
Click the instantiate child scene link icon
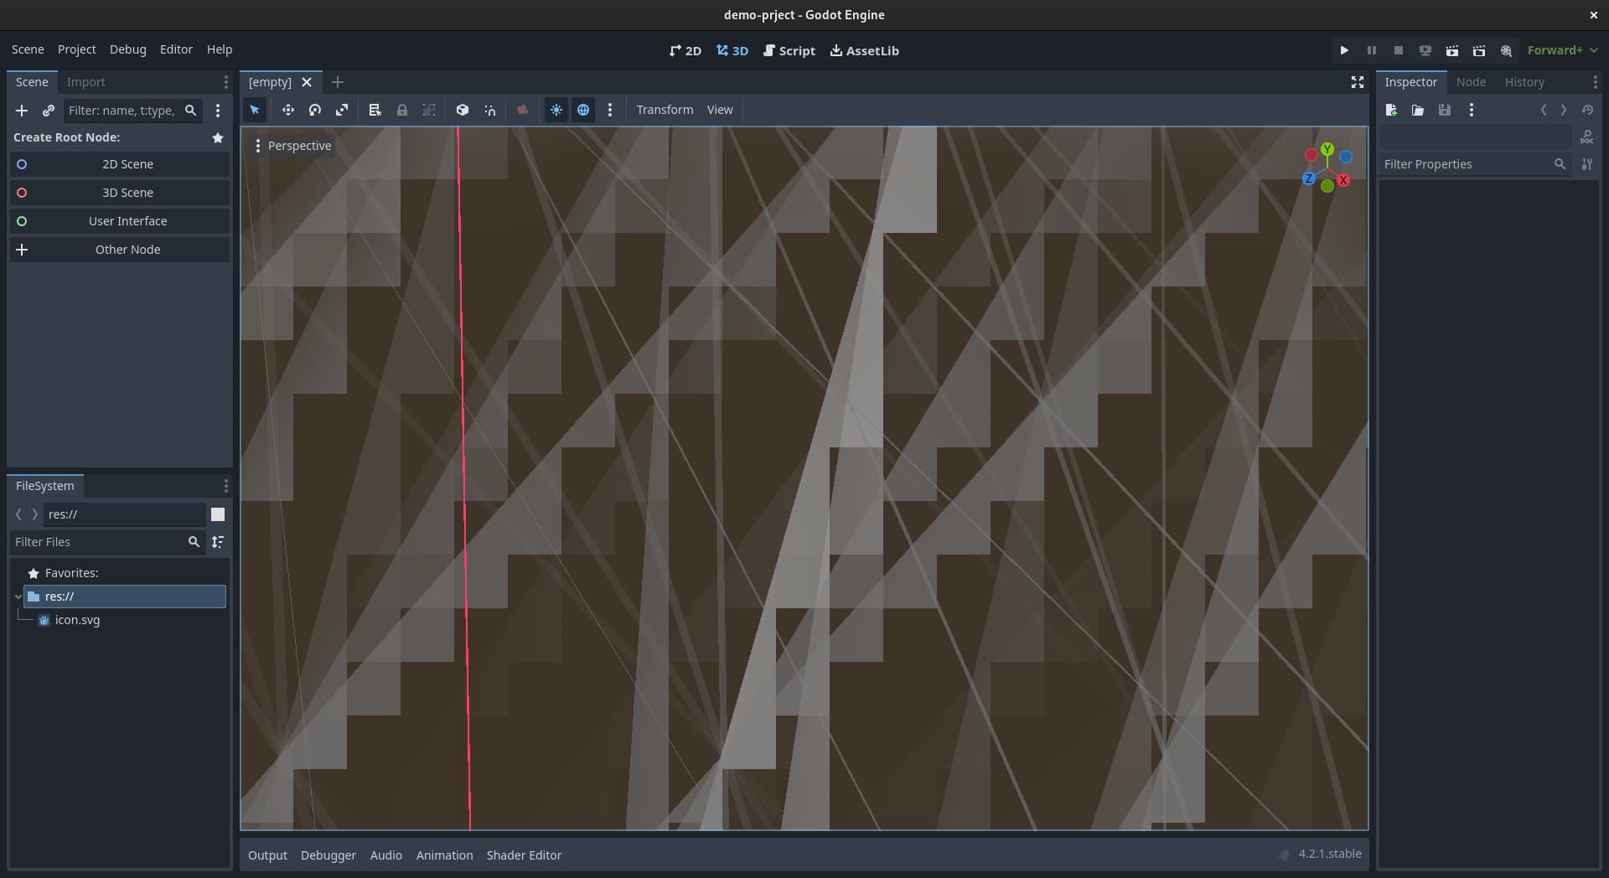click(x=49, y=111)
